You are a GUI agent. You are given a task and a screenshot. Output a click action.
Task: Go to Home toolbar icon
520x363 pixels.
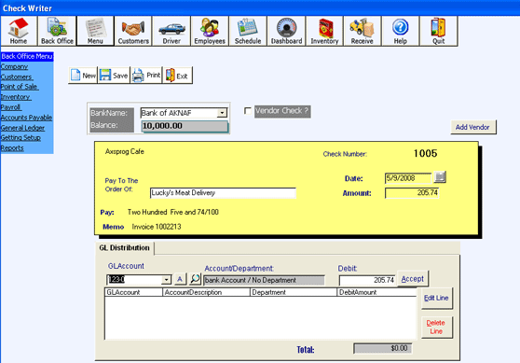[19, 31]
